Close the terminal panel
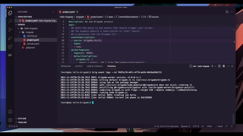The width and height of the screenshot is (243, 136). pos(232,66)
